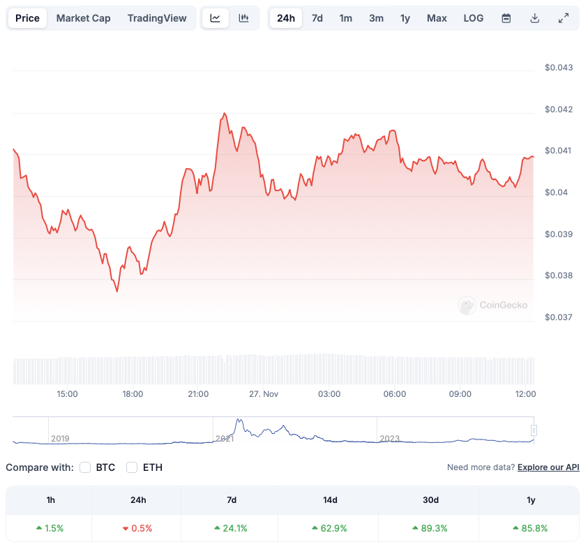Select 3m time range
The image size is (588, 549).
click(x=376, y=18)
